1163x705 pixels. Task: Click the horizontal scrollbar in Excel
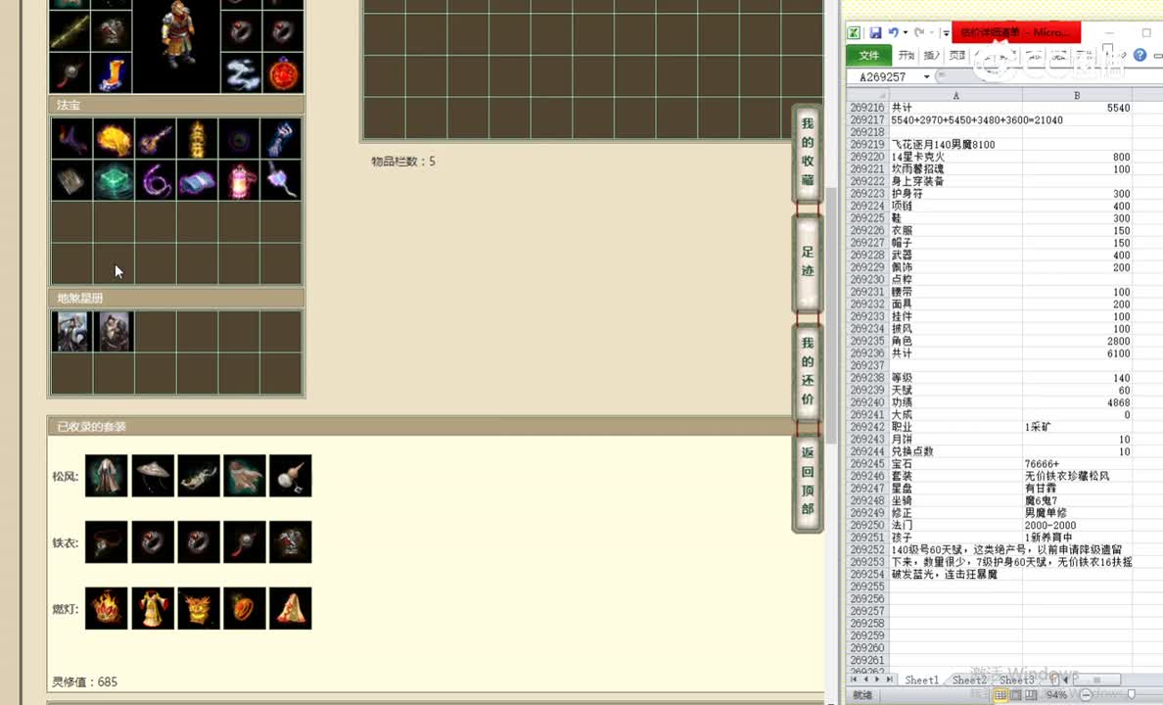(1096, 680)
